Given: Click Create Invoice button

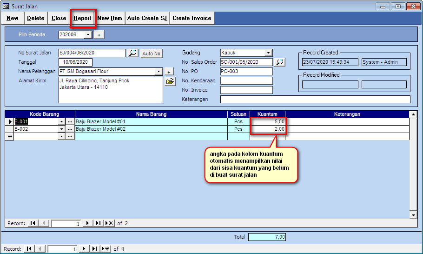Looking at the screenshot, I should pyautogui.click(x=192, y=18).
